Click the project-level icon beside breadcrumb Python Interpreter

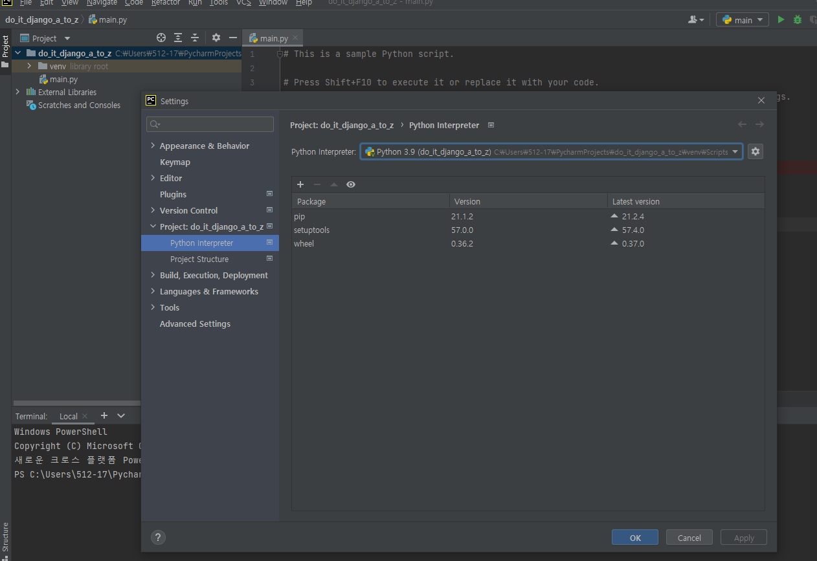pyautogui.click(x=491, y=125)
